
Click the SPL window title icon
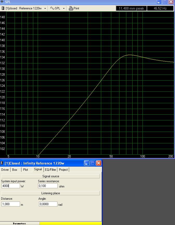[x=2, y=2]
